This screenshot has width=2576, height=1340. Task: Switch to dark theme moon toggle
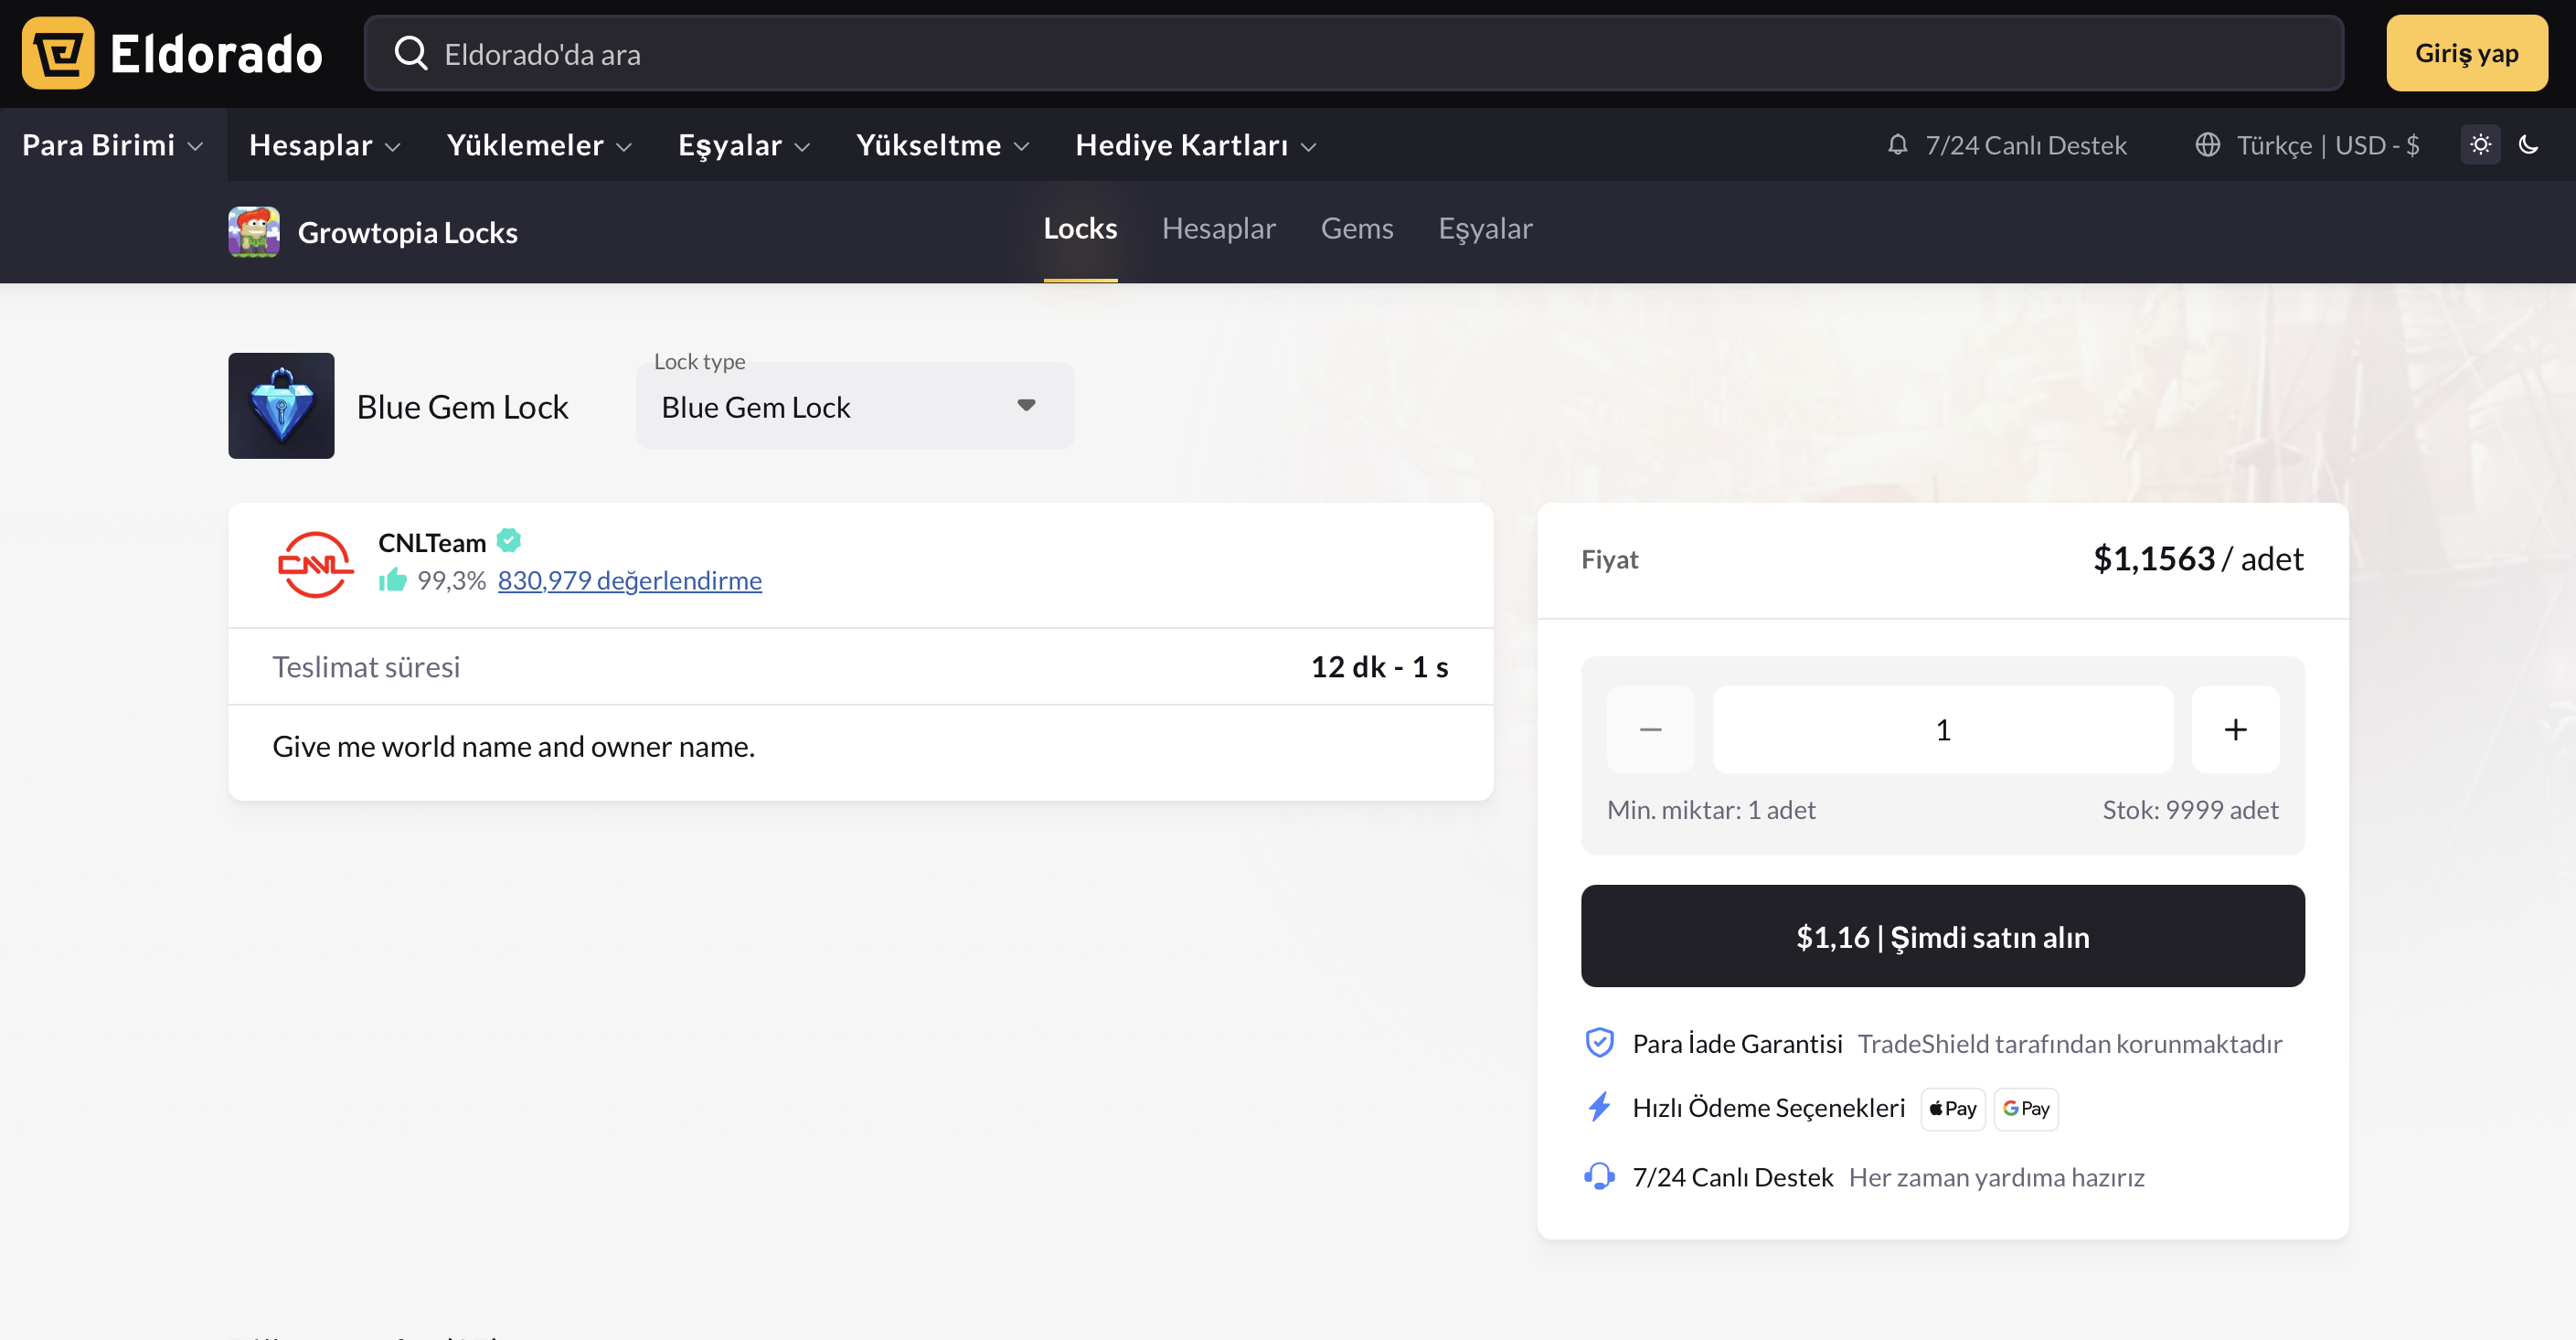(x=2528, y=145)
